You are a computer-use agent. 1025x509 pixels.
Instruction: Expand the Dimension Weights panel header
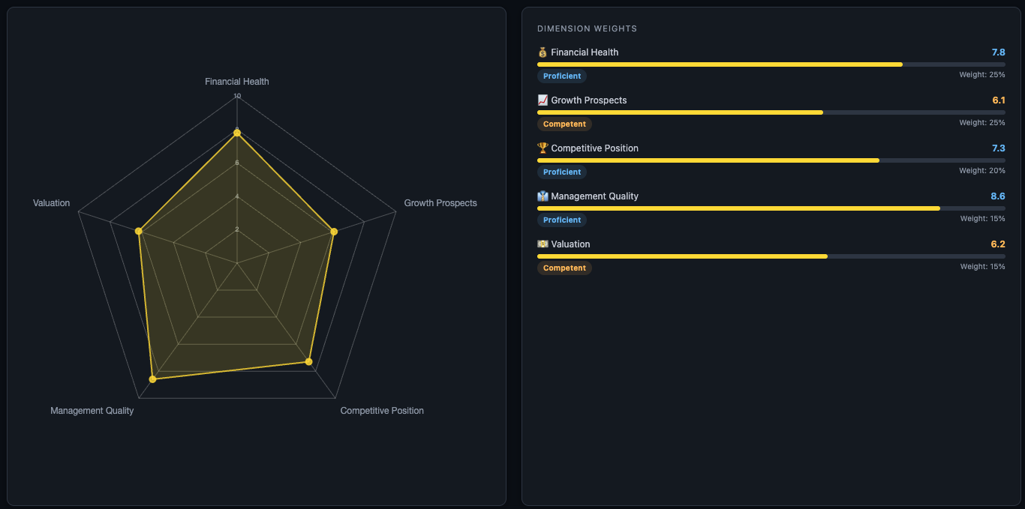coord(587,28)
